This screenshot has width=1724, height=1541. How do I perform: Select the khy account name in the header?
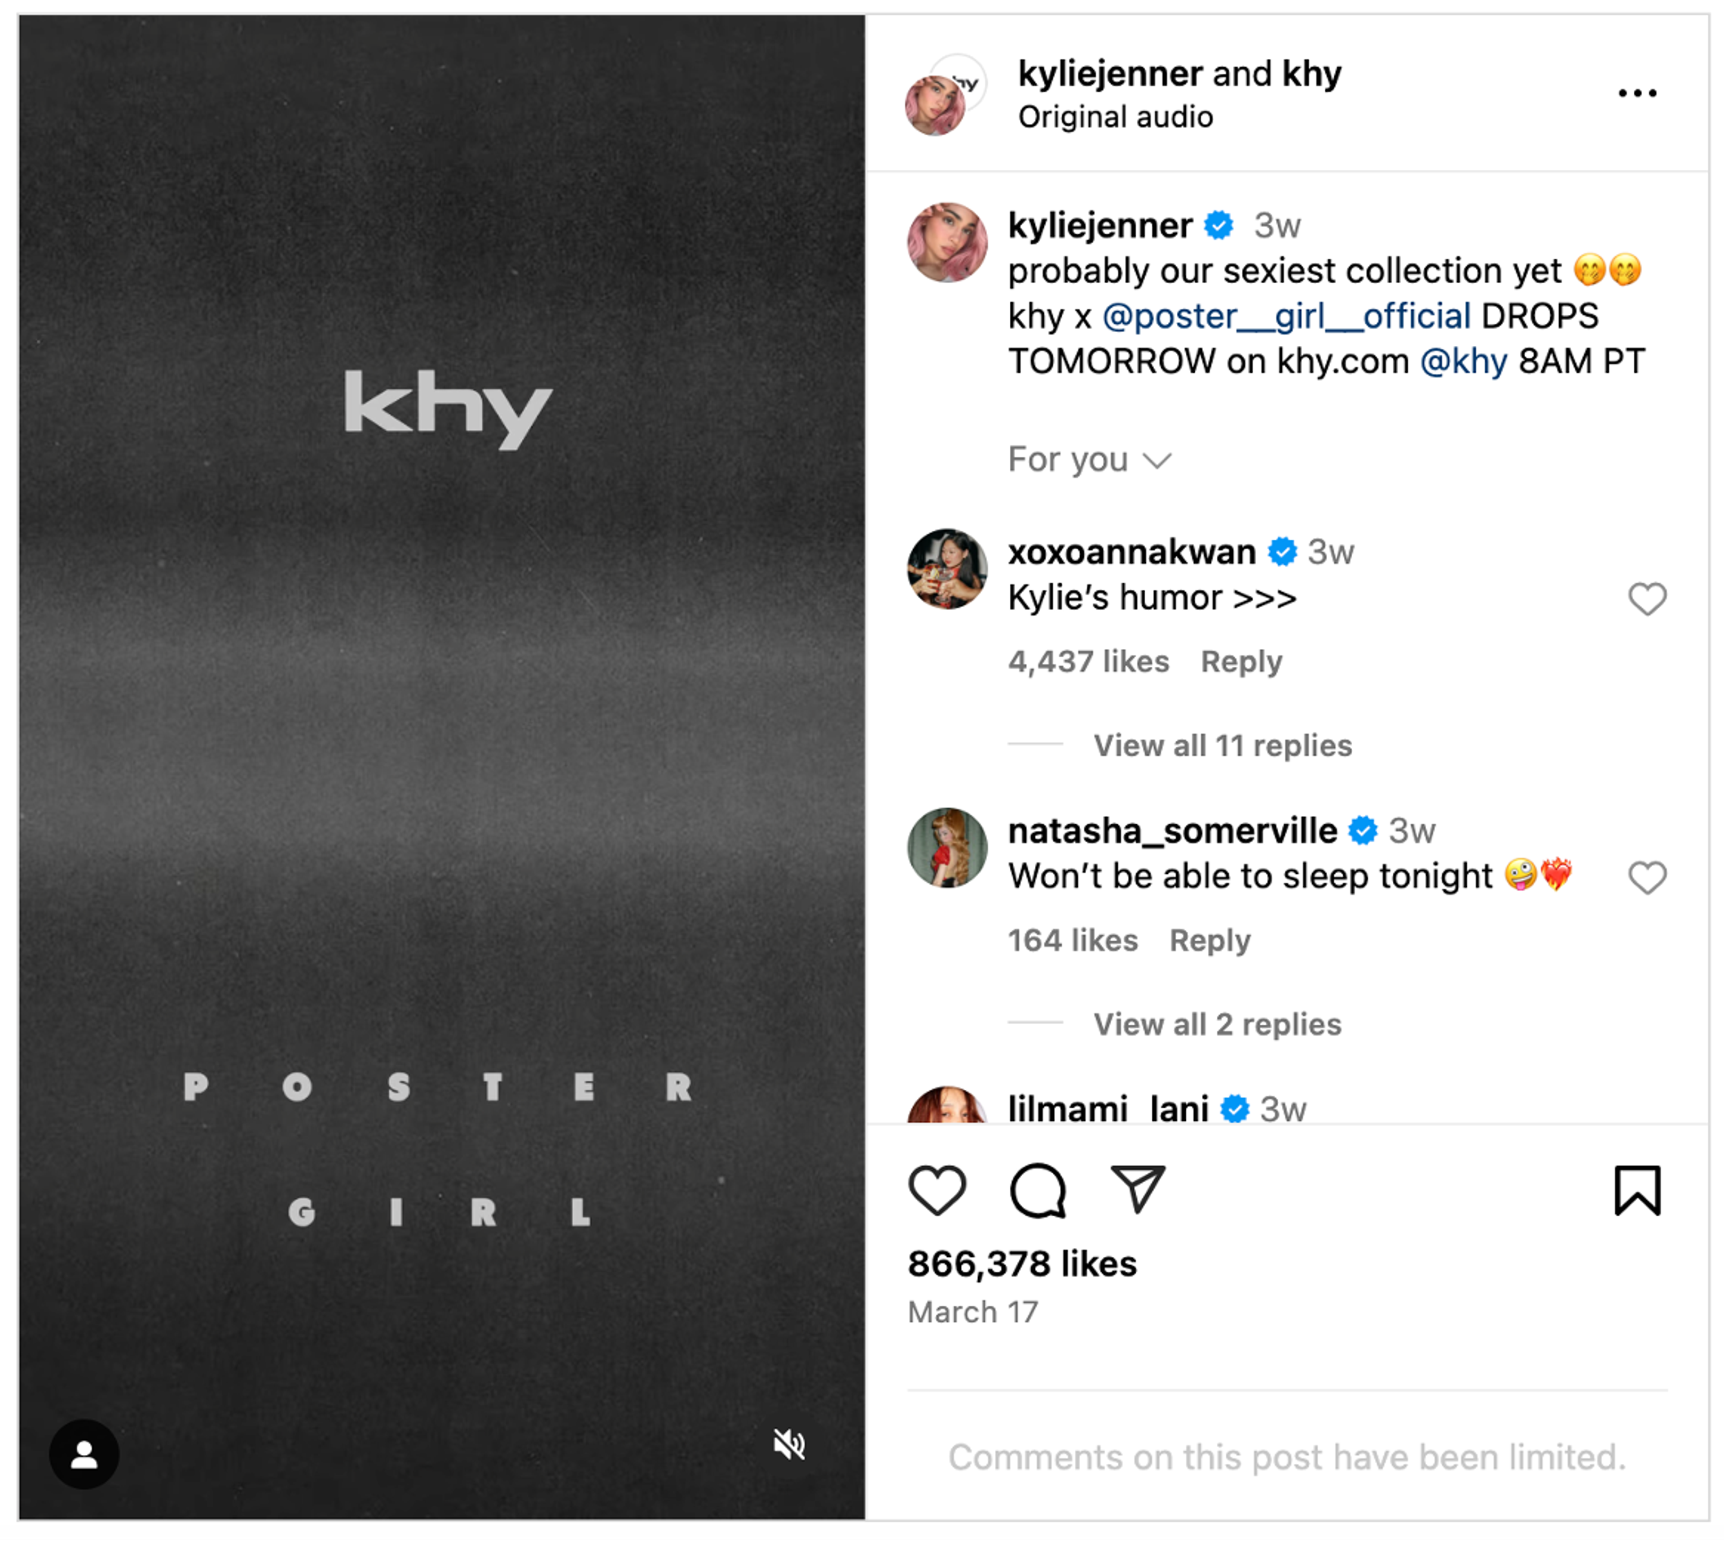[1313, 74]
